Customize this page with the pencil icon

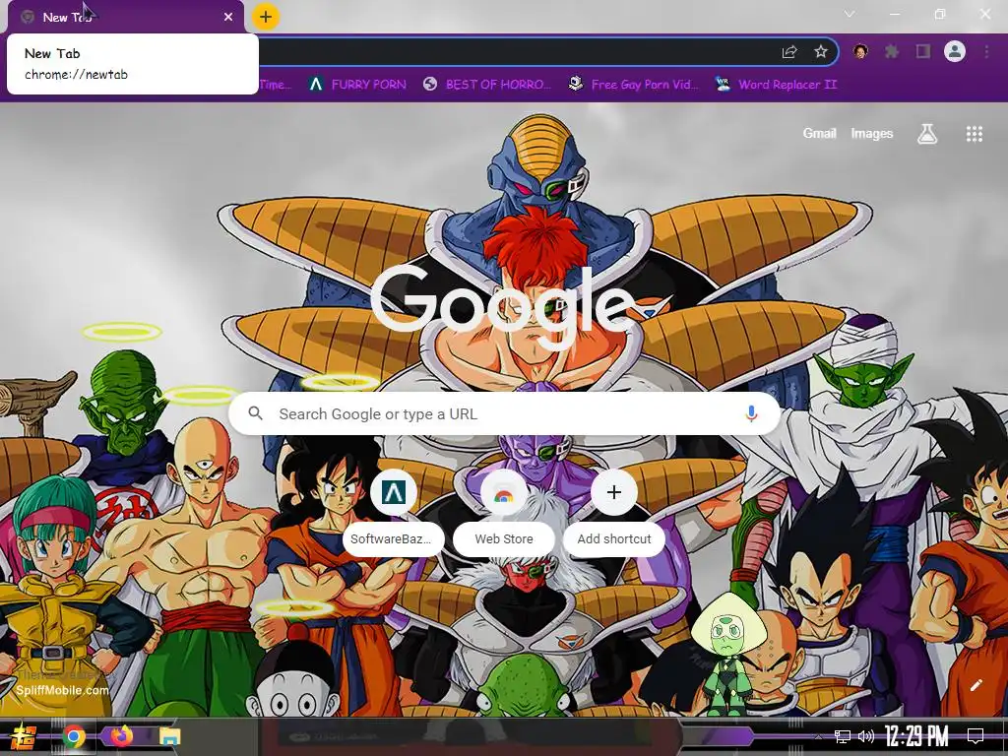point(976,685)
